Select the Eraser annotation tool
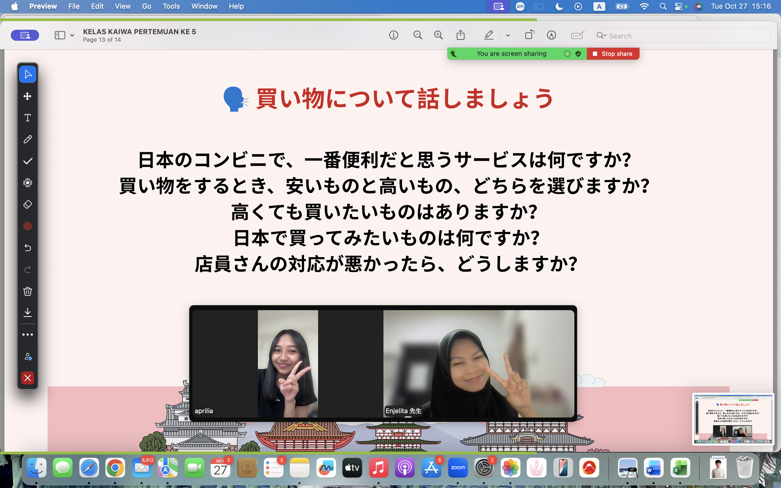Viewport: 781px width, 488px height. pos(28,204)
